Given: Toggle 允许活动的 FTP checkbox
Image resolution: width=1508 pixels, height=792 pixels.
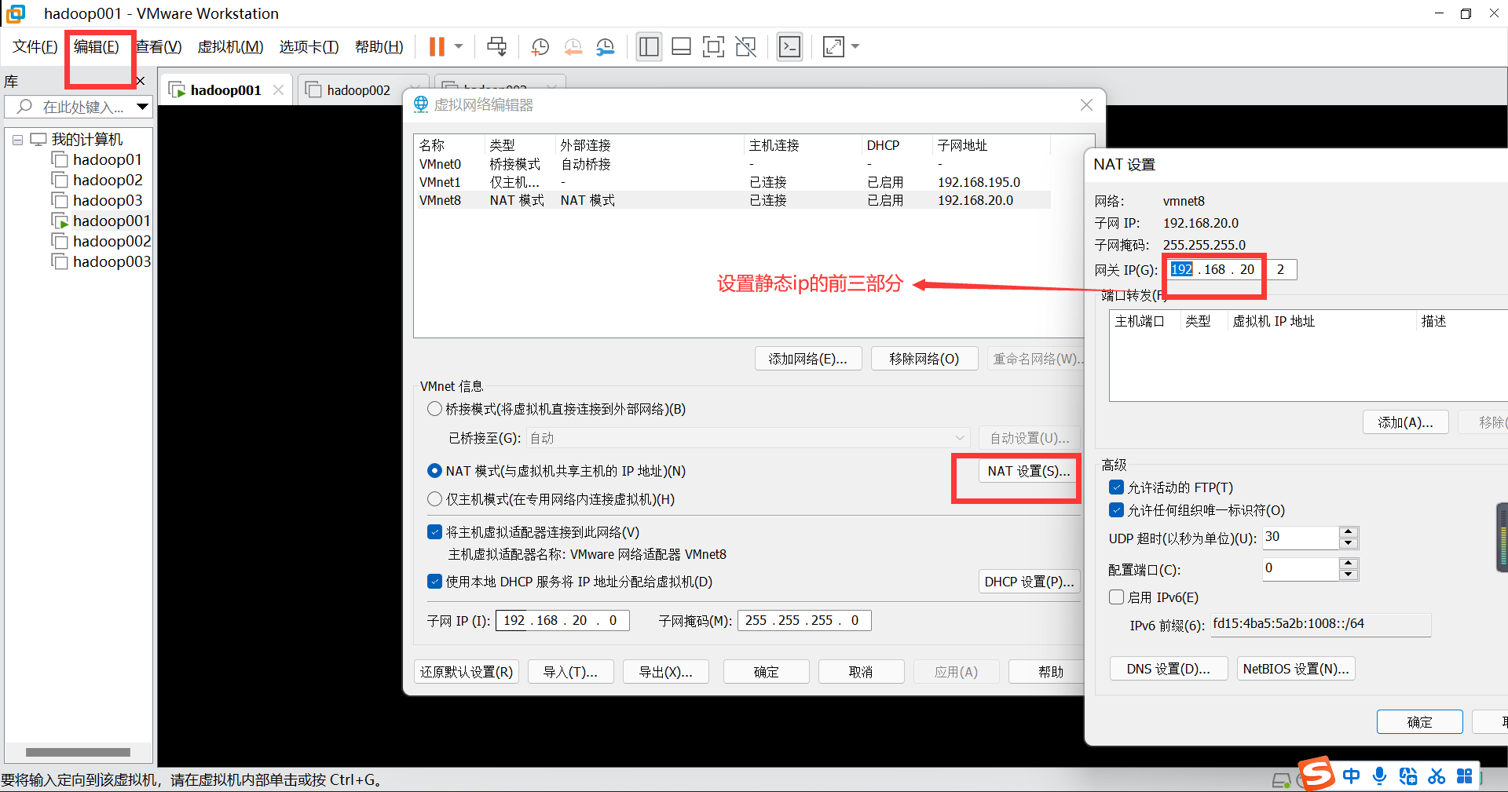Looking at the screenshot, I should click(1116, 487).
